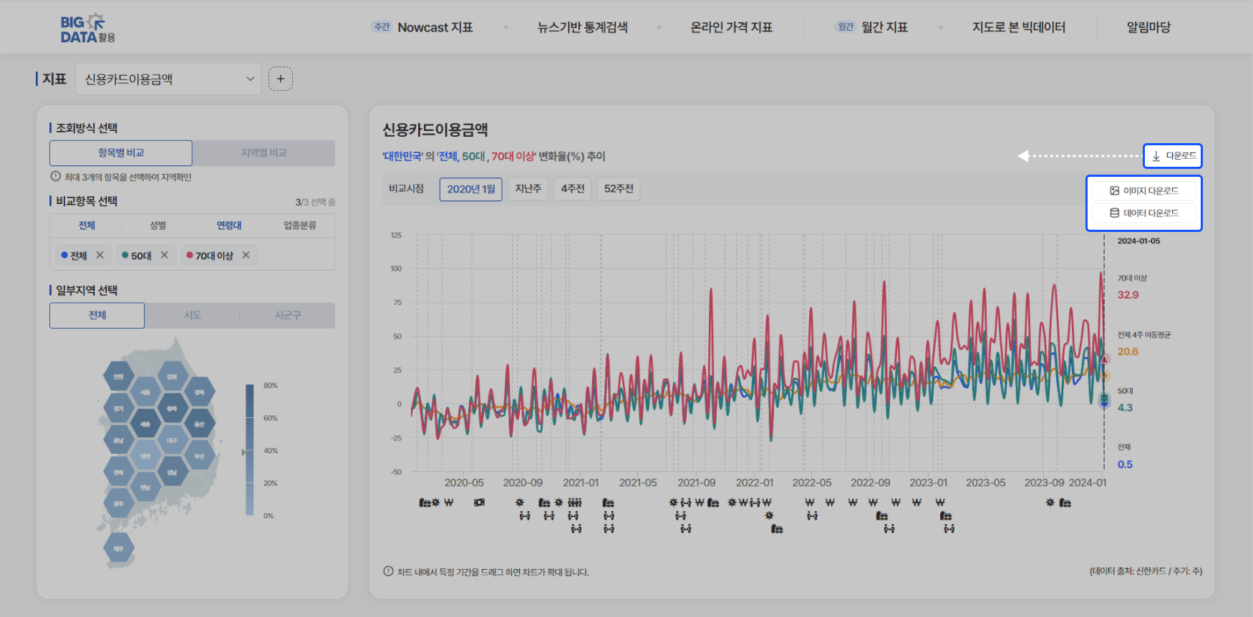Click the blue color dot in 전체 chip
The image size is (1253, 617).
pos(64,255)
